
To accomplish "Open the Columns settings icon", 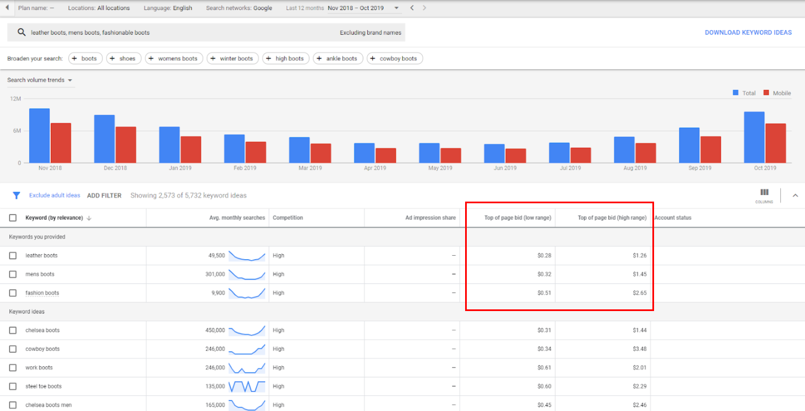I will 764,193.
